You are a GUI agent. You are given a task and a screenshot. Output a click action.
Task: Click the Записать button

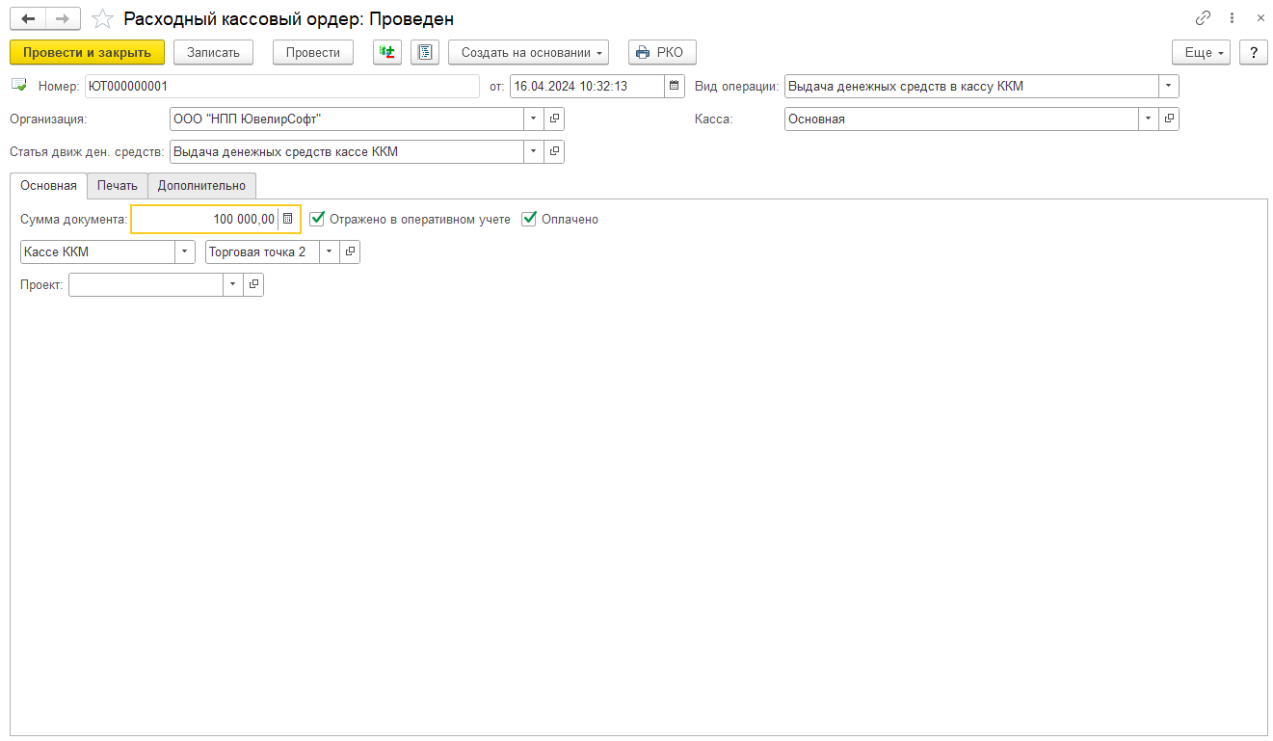213,52
